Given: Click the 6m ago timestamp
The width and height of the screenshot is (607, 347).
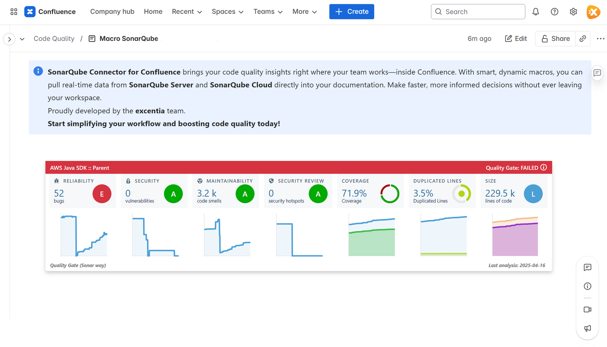Looking at the screenshot, I should (480, 39).
